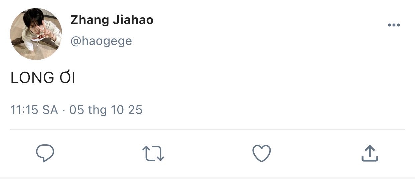Open the three-dot more options menu
The height and width of the screenshot is (184, 415).
pos(394,25)
